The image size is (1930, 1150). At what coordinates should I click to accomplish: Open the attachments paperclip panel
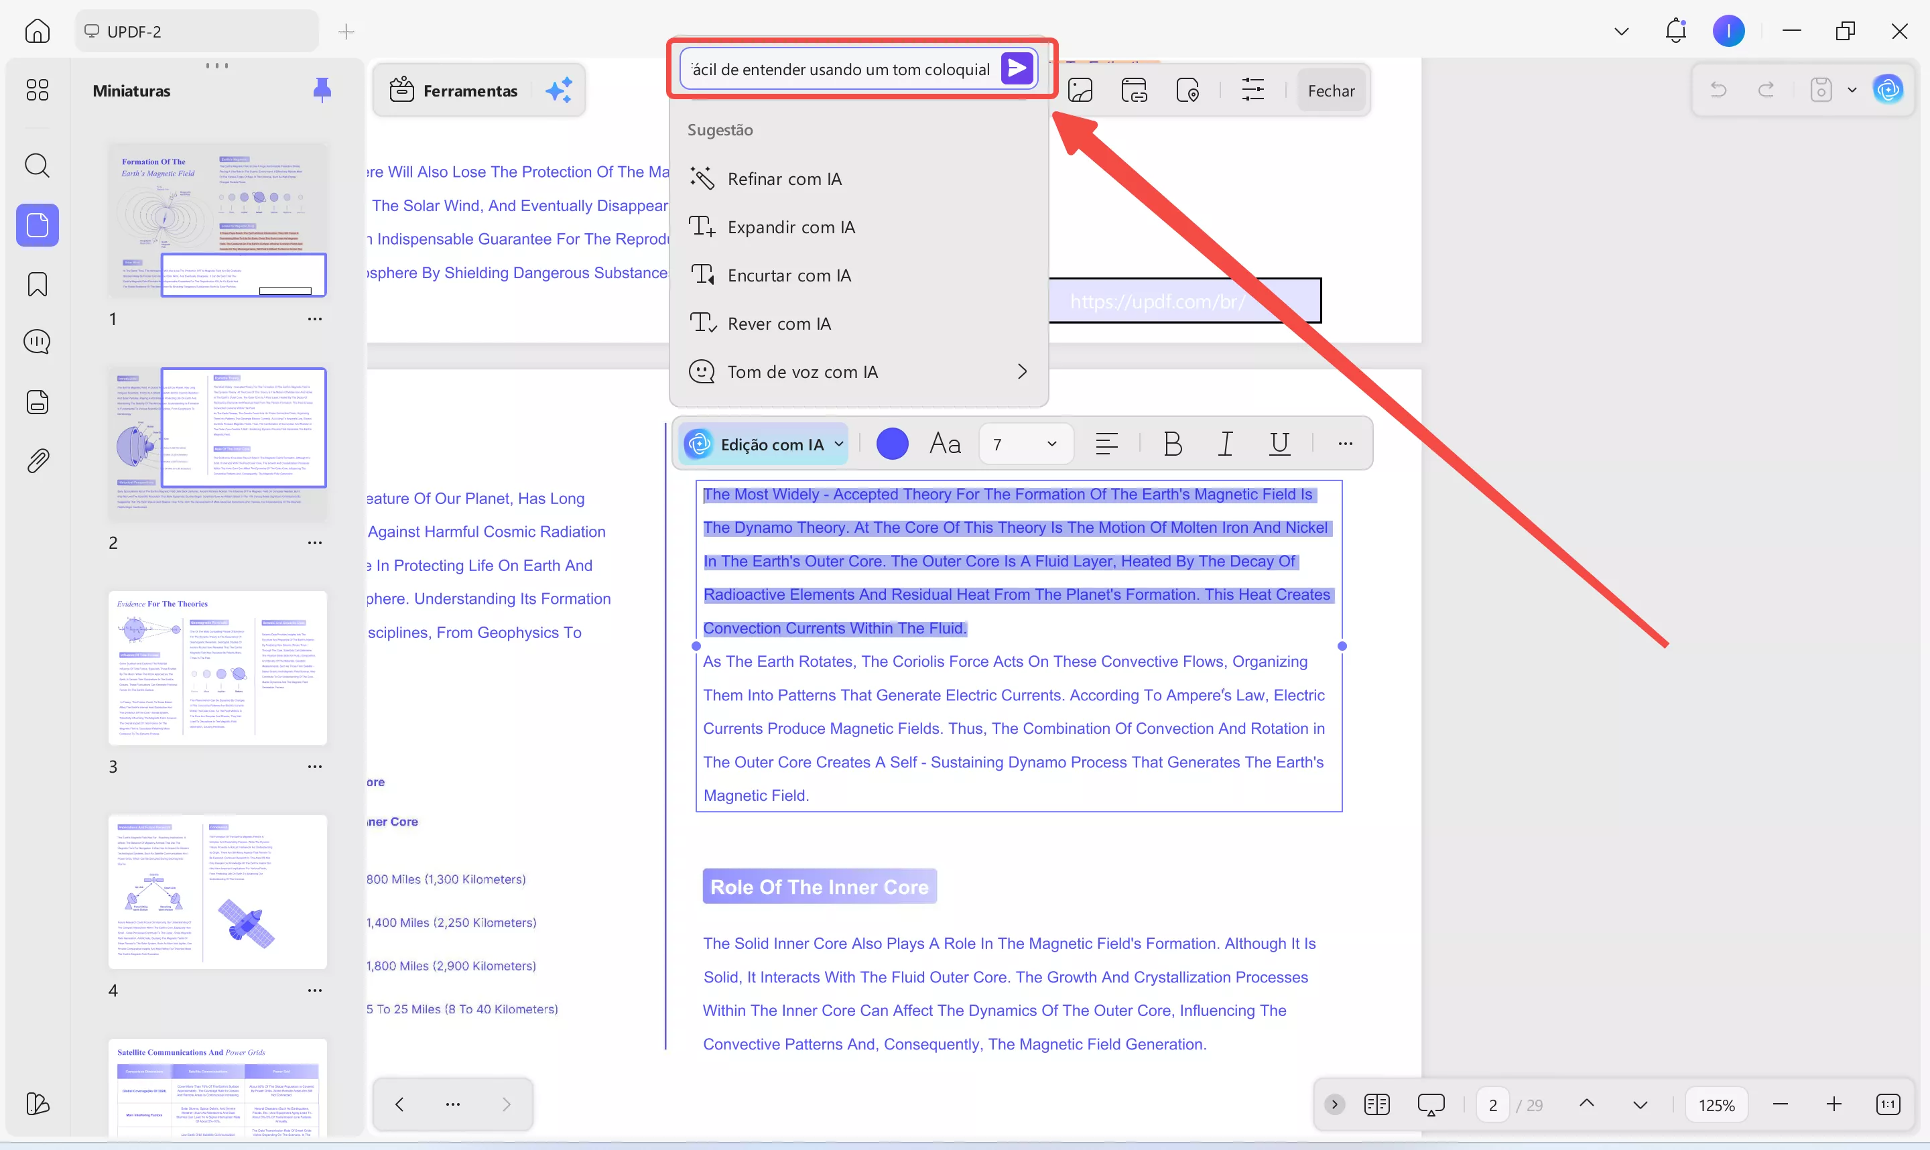37,461
